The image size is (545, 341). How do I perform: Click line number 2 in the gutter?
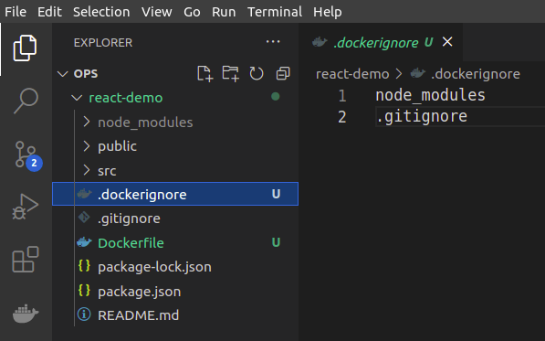pos(342,117)
